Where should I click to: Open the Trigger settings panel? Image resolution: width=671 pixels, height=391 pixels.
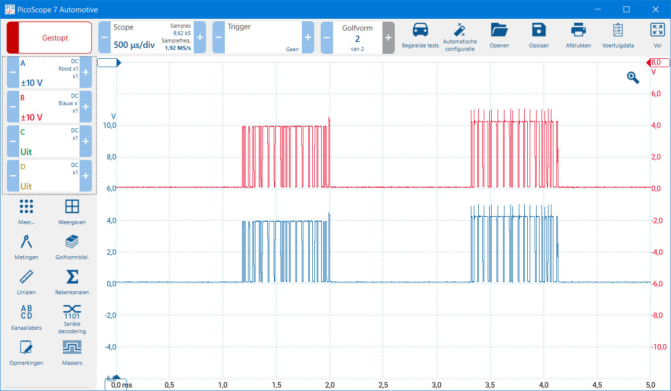tap(263, 38)
